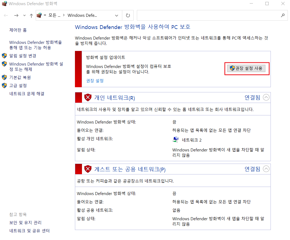Open 네트워크 문제 해결 link

tap(27, 94)
